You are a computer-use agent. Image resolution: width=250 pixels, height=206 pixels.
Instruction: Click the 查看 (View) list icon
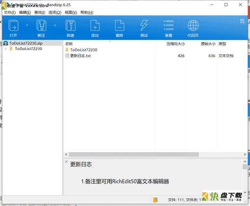click(169, 25)
